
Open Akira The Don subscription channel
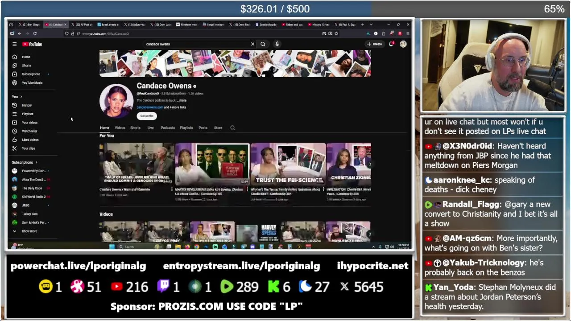click(x=34, y=180)
